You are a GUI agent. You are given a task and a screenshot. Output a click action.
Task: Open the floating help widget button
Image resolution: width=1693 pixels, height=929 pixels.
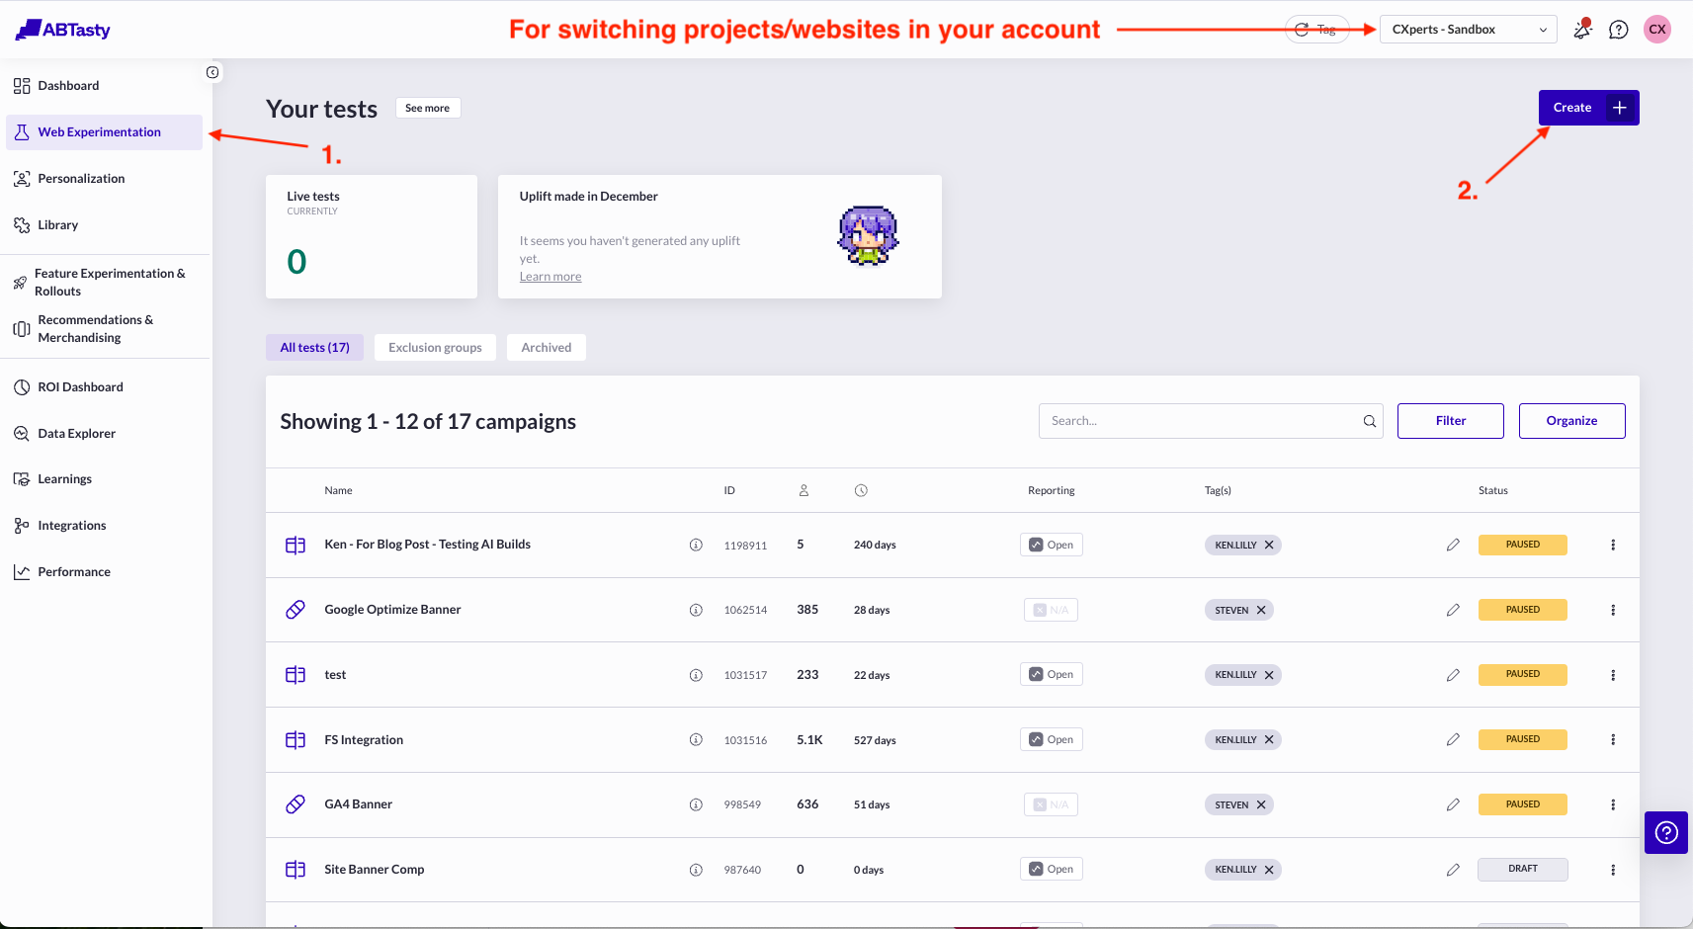(x=1666, y=833)
